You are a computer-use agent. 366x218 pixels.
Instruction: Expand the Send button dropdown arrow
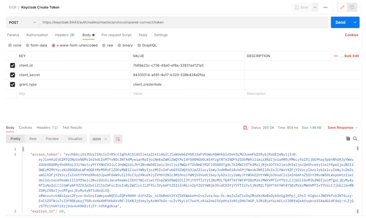[355, 22]
